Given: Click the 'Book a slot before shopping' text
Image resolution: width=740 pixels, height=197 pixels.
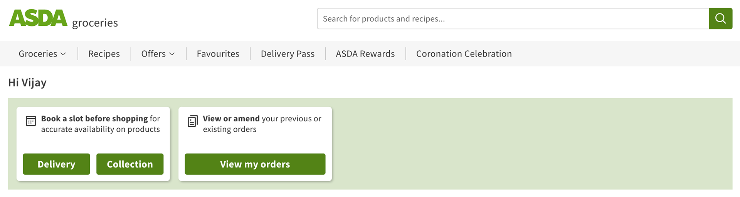Looking at the screenshot, I should point(94,119).
